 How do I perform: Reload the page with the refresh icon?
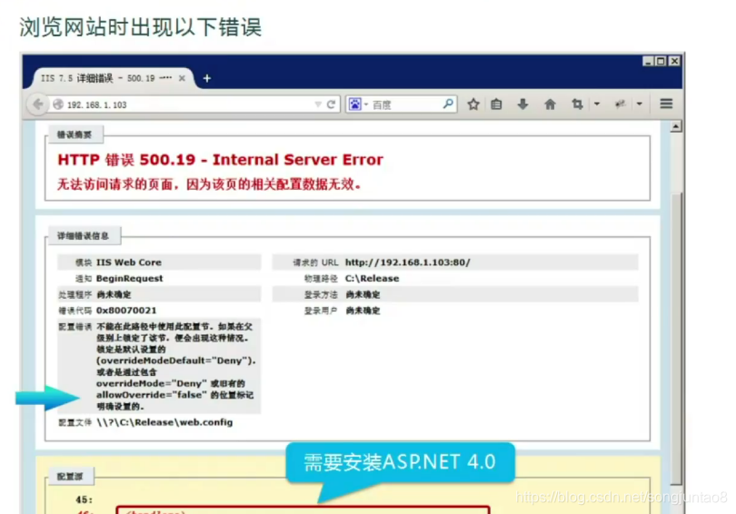click(x=331, y=104)
